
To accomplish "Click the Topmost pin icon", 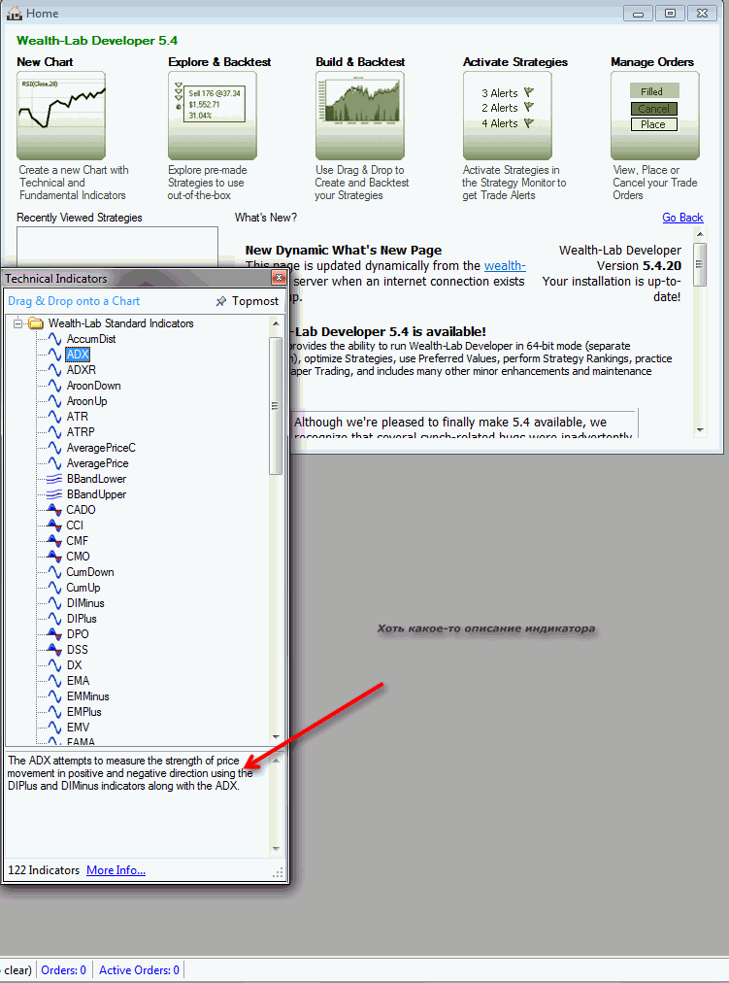I will [x=220, y=301].
